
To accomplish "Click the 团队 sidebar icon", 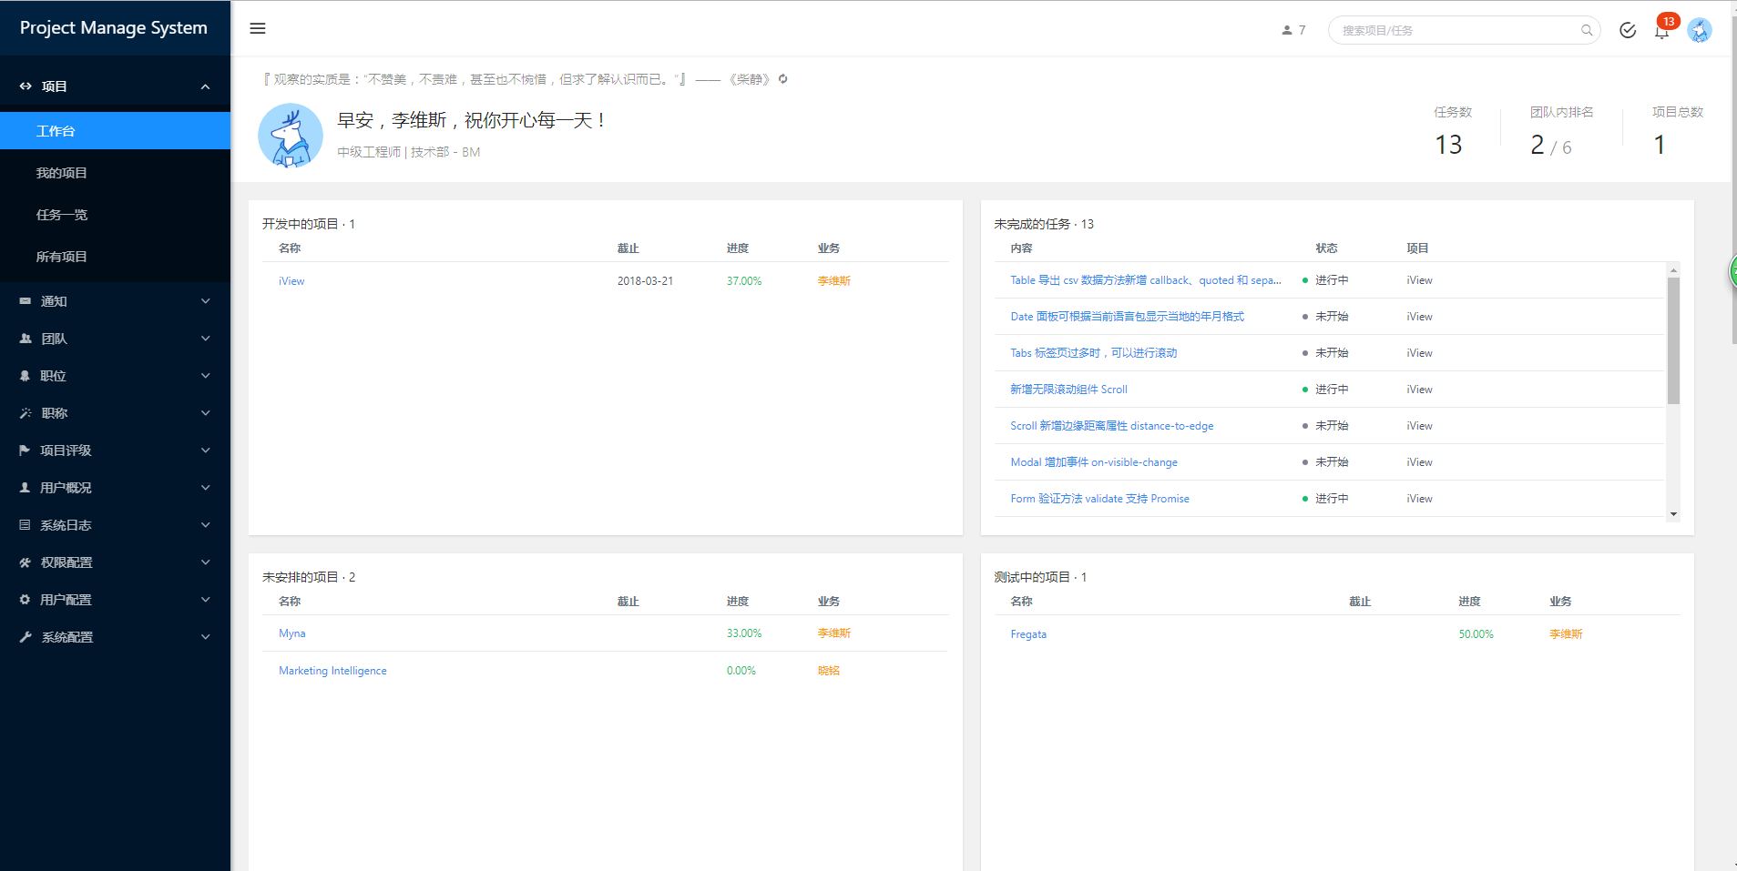I will 26,339.
